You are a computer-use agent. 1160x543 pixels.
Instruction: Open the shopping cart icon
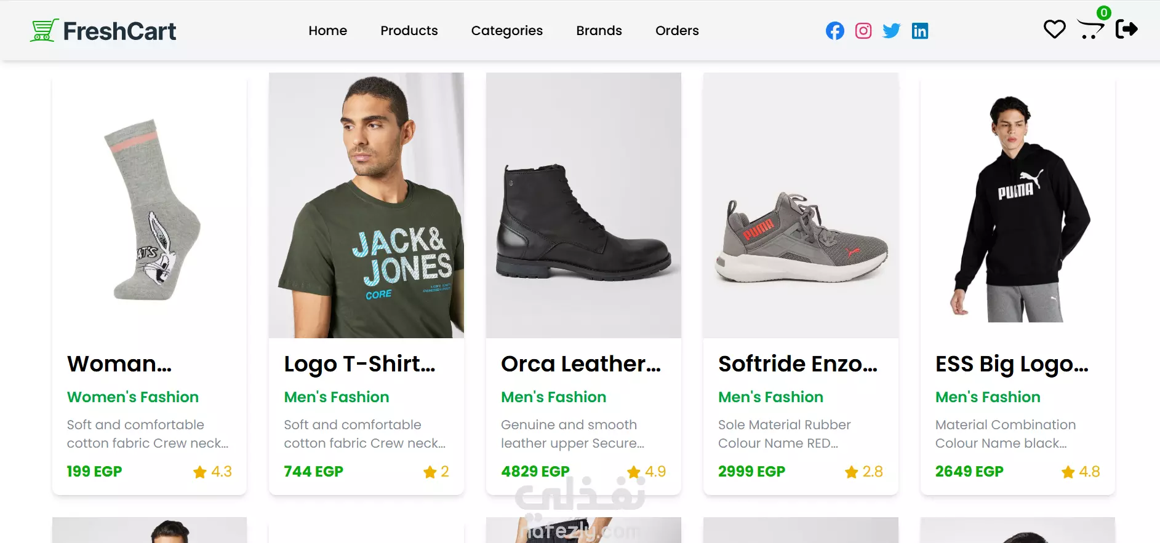(x=1090, y=30)
